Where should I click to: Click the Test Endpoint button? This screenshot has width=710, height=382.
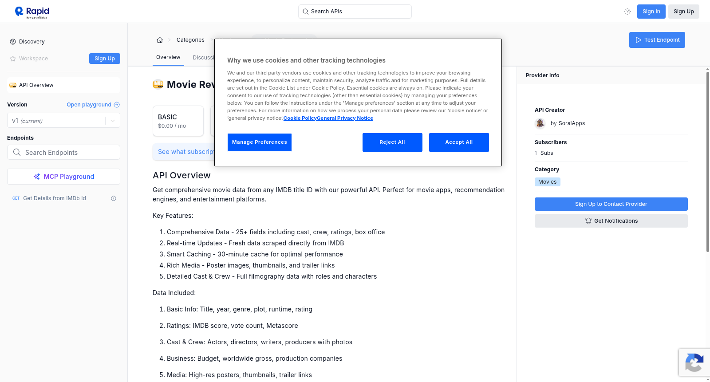coord(657,40)
